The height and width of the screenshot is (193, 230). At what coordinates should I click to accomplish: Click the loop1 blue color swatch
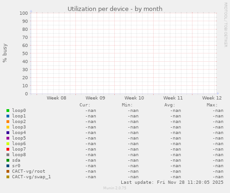(8, 116)
